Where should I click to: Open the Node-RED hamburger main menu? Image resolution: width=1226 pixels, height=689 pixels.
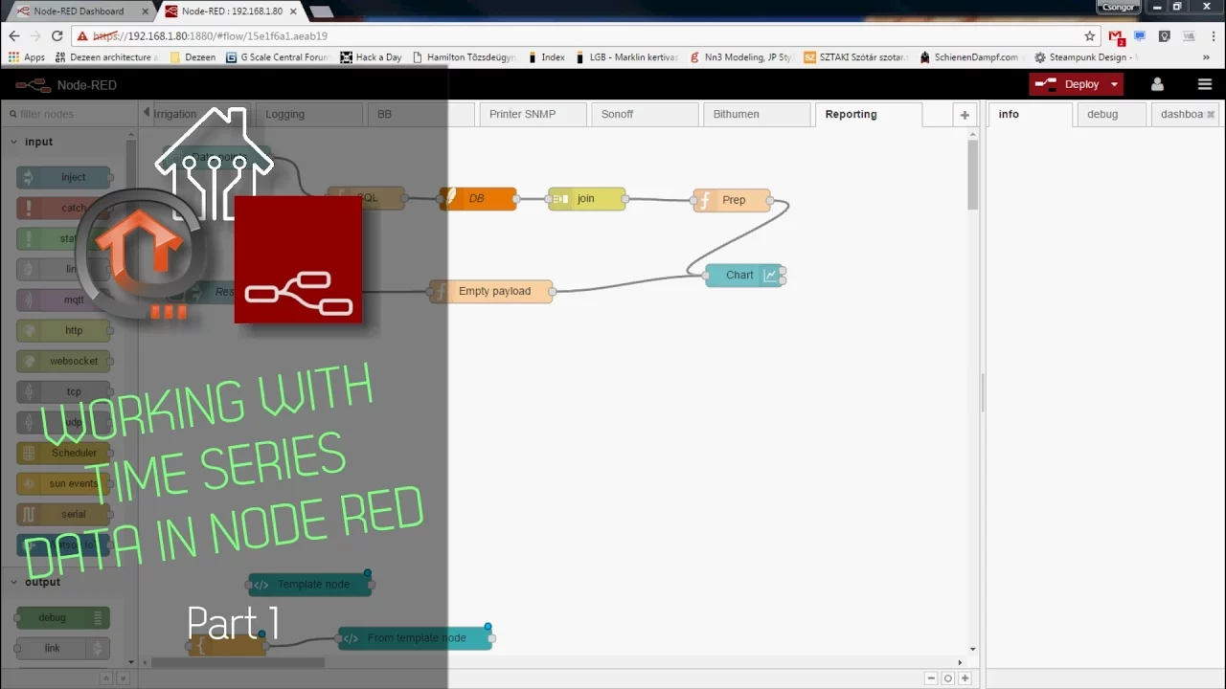pos(1205,84)
